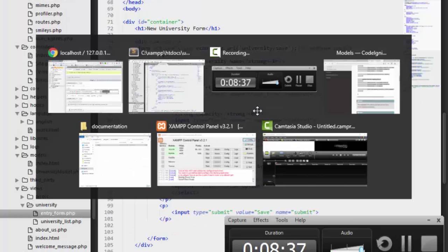
Task: Select the Camtasia Studio - Untitled window thumbnail
Action: [x=315, y=160]
